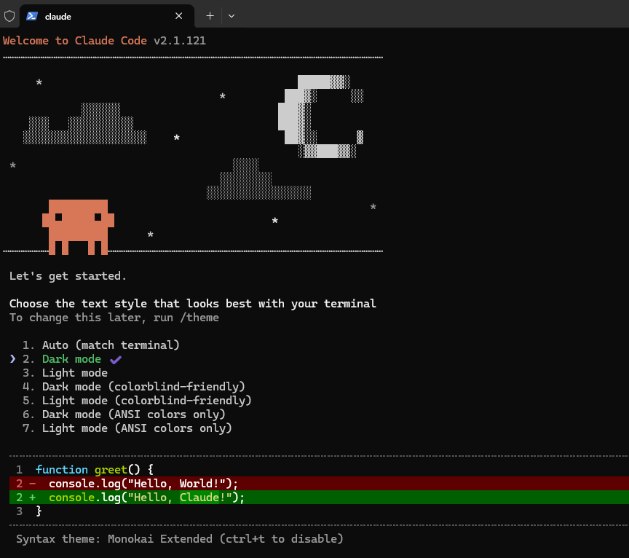This screenshot has height=558, width=629.
Task: Click the purple checkmark beside Dark mode
Action: tap(116, 359)
